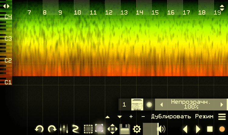Jump to timeline marker 9
228x135 pixels.
(x=60, y=13)
